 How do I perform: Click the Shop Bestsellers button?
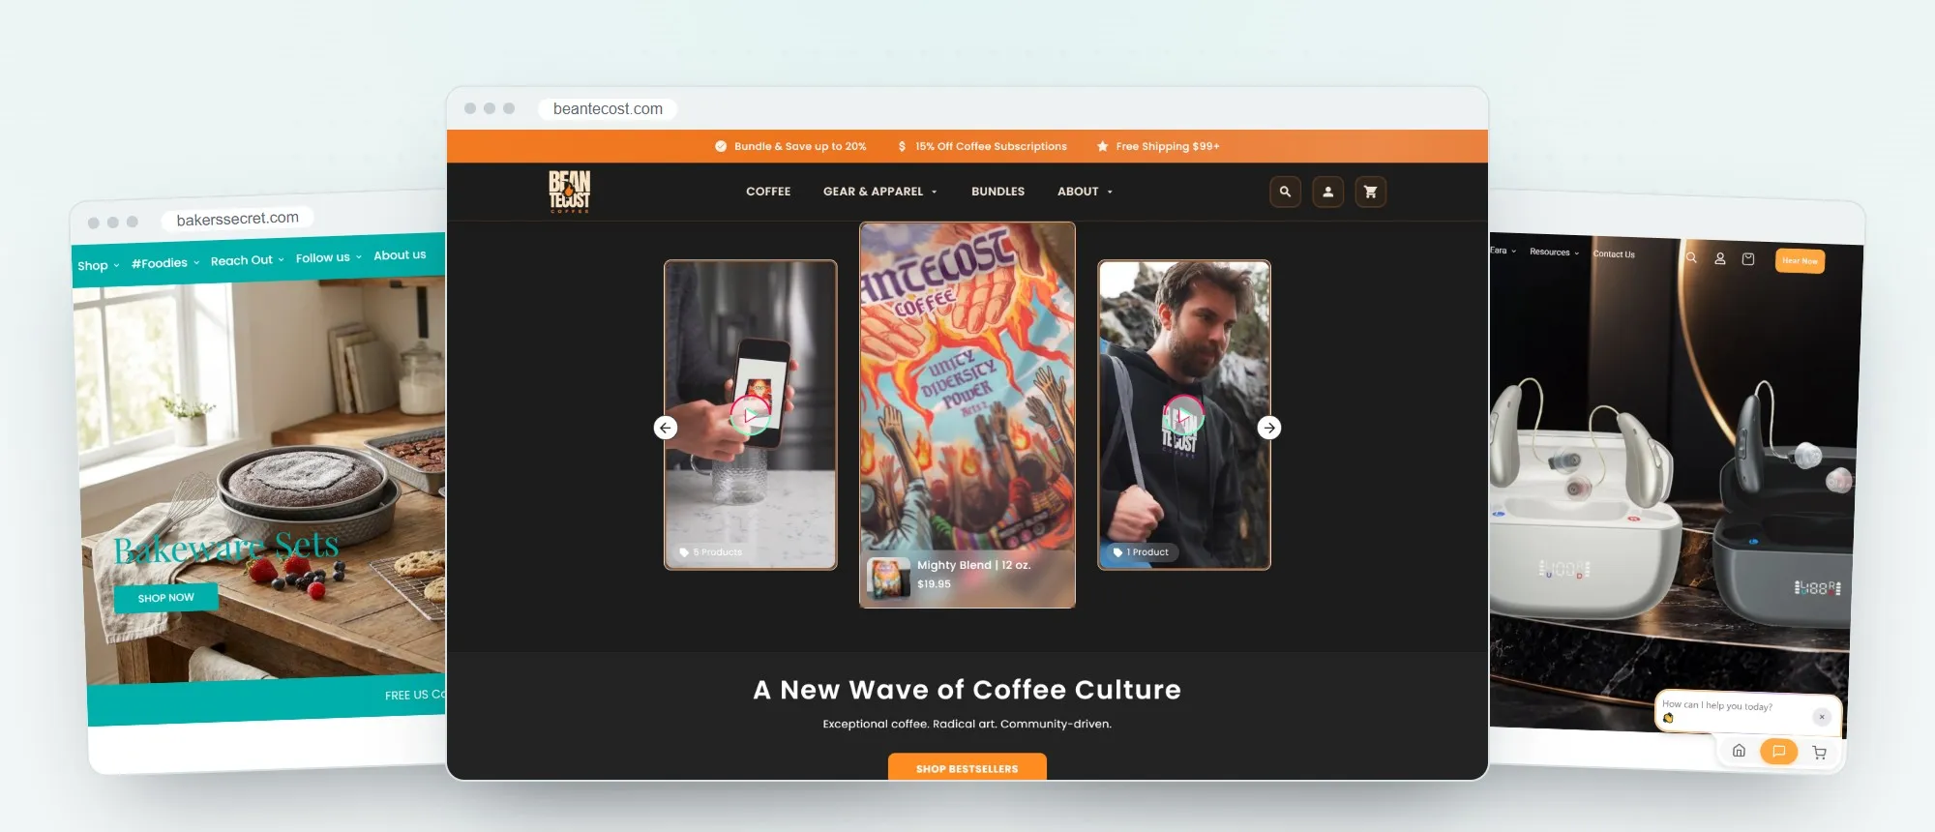click(967, 767)
